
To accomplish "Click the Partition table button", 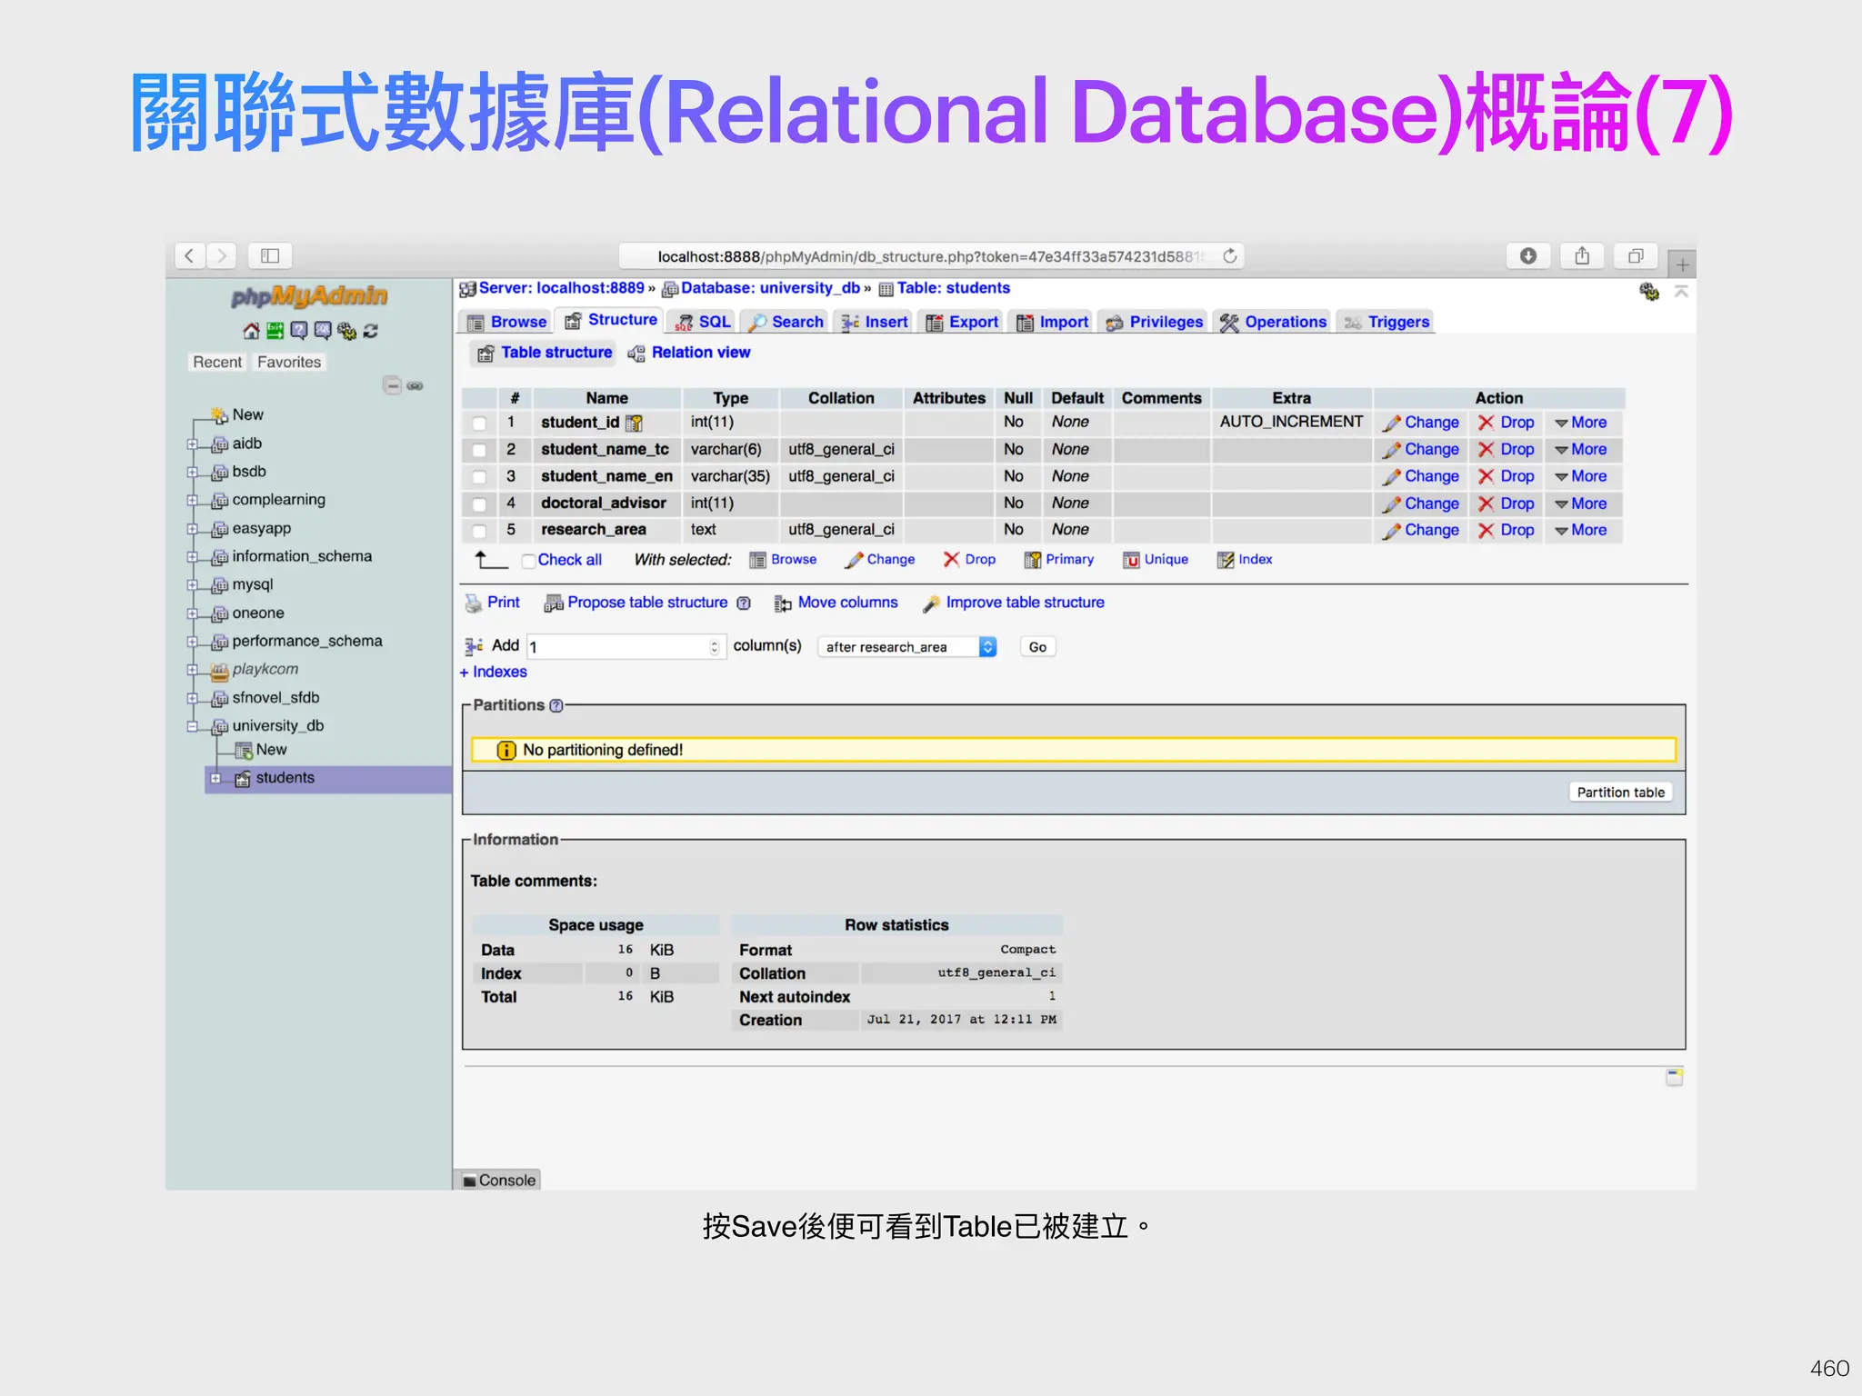I will 1620,793.
